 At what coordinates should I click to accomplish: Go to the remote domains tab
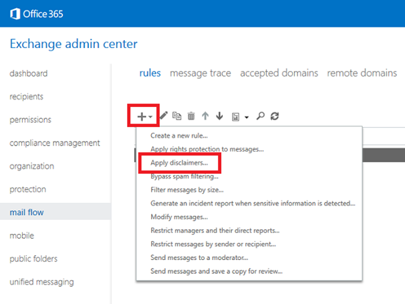point(362,73)
